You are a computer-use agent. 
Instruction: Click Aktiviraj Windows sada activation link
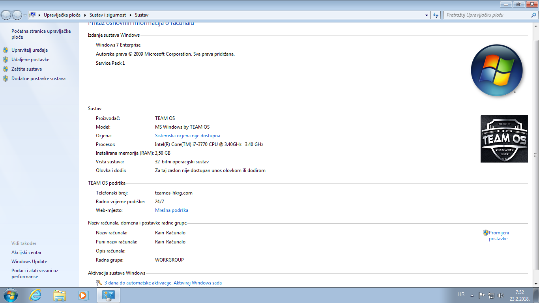(x=198, y=283)
